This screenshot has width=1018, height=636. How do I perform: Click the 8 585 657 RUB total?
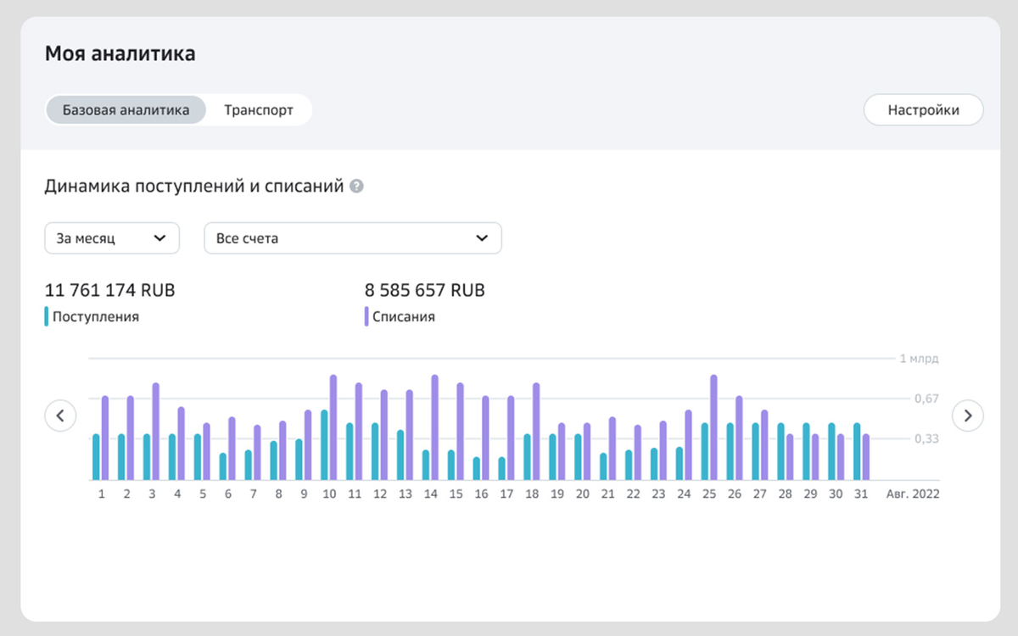click(425, 290)
